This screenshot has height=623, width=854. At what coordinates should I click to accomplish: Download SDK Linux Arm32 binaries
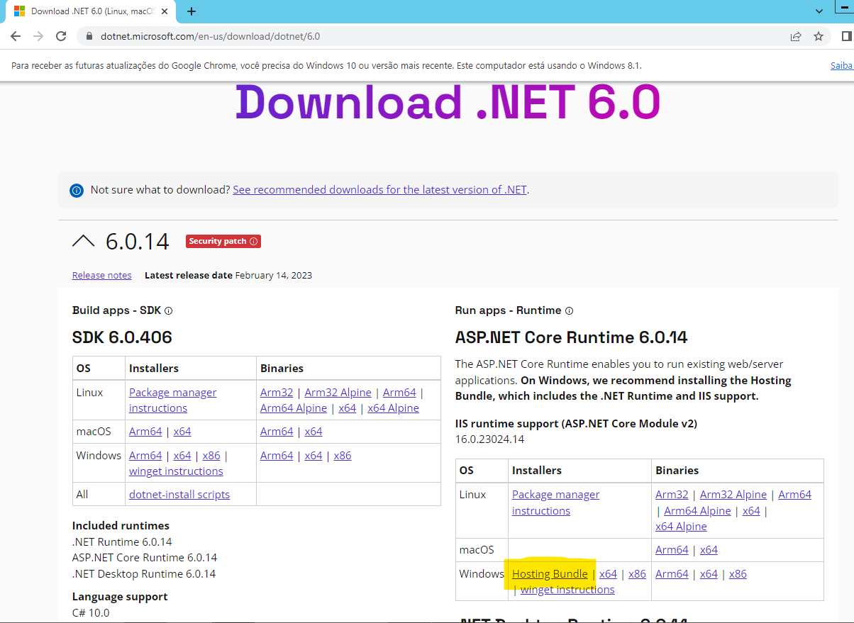(x=277, y=393)
